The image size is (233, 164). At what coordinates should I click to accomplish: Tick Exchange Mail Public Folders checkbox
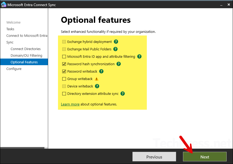pos(64,49)
